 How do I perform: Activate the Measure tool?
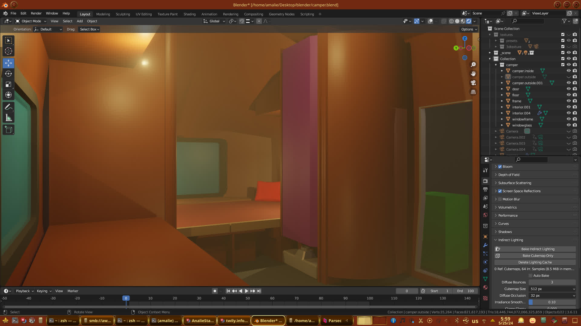[x=8, y=118]
